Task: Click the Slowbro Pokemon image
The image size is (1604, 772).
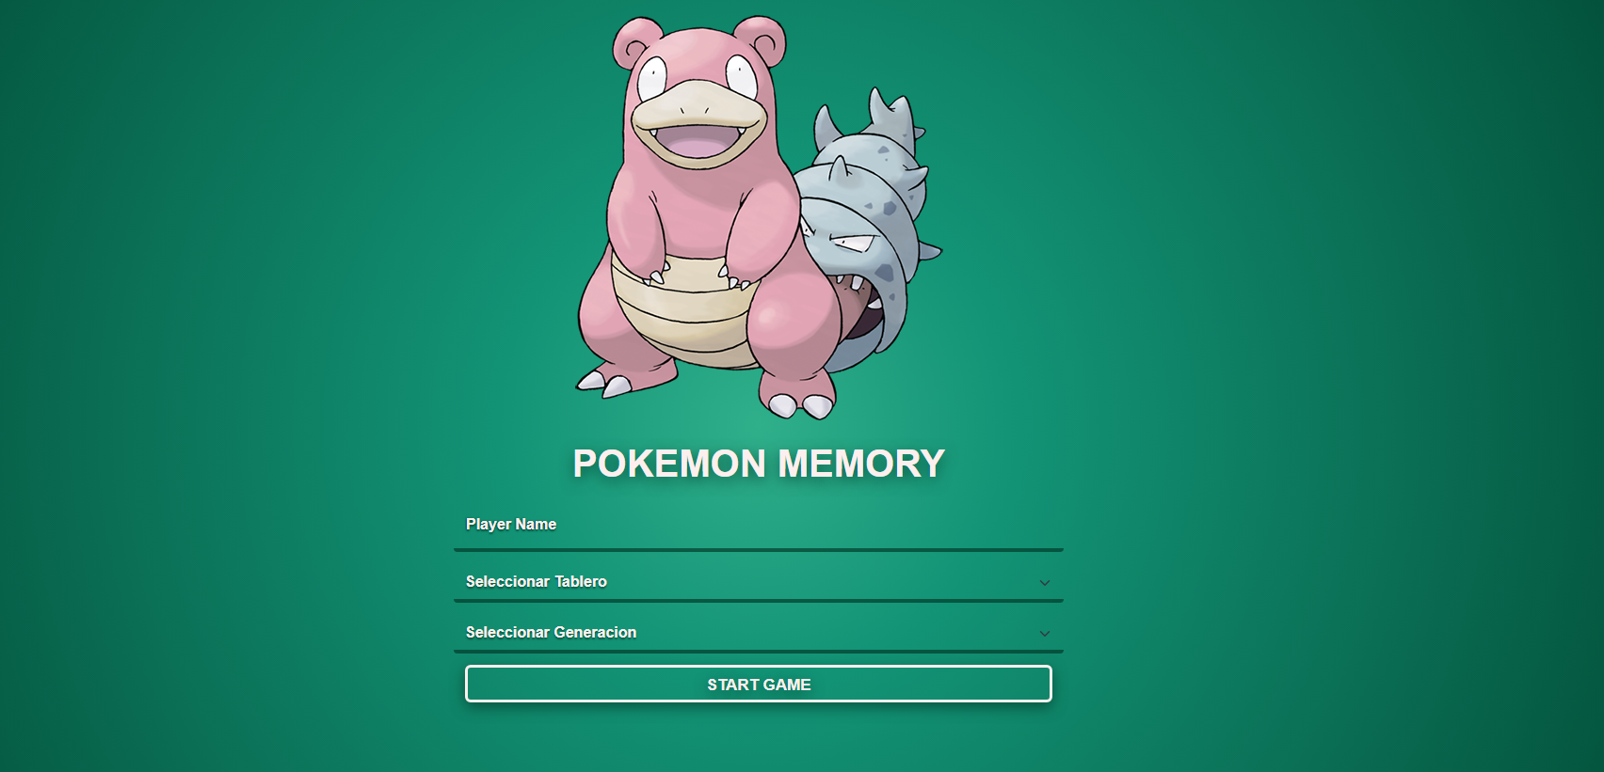Action: point(759,217)
